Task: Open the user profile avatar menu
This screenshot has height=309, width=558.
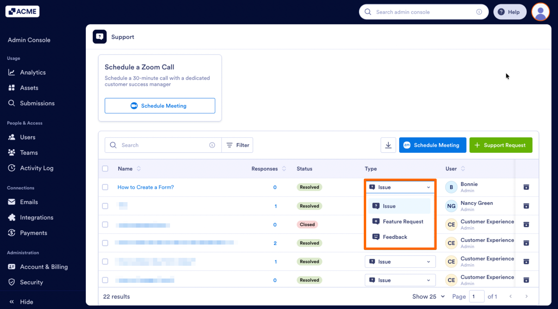Action: tap(540, 12)
